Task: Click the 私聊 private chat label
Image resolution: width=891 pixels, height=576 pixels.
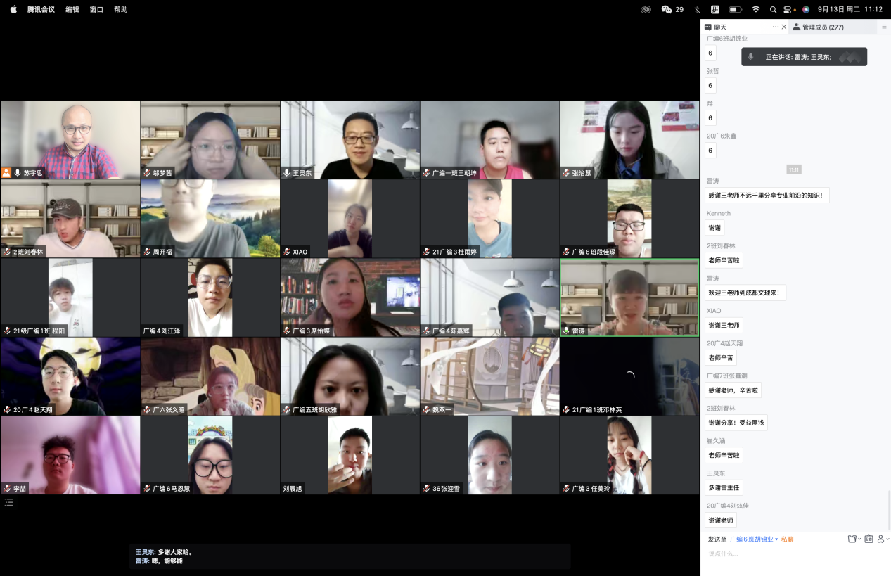Action: [x=787, y=539]
